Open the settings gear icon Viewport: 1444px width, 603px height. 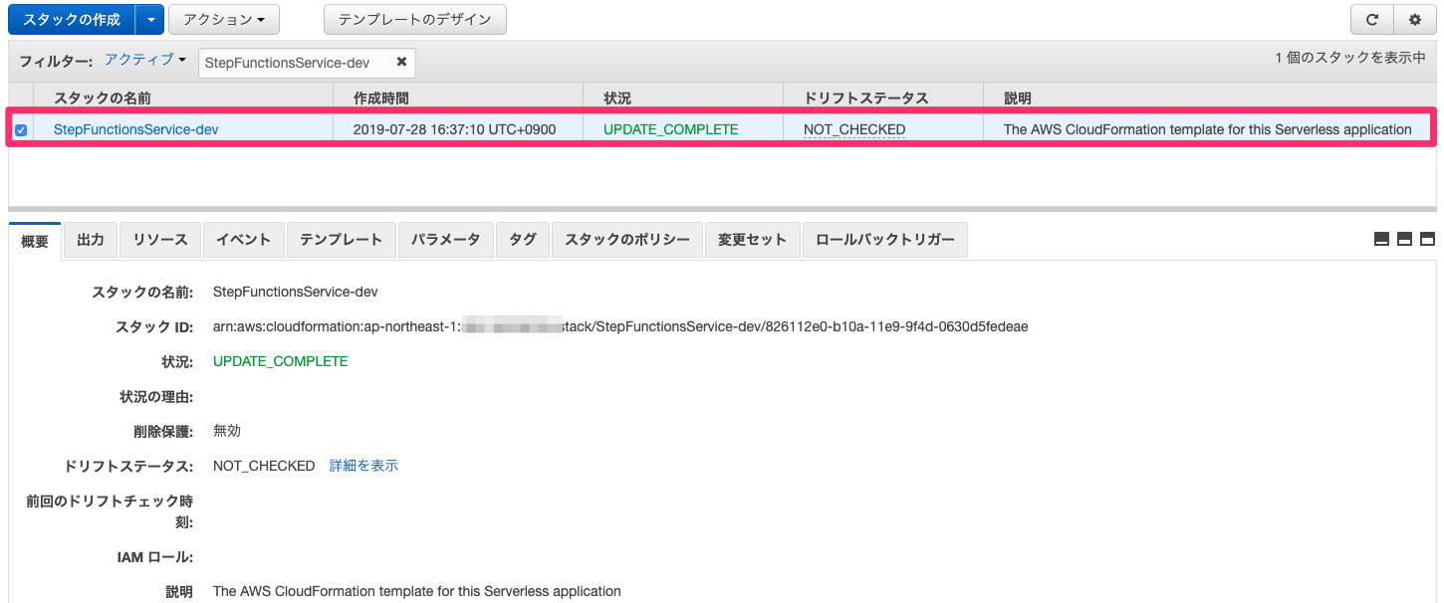1414,20
